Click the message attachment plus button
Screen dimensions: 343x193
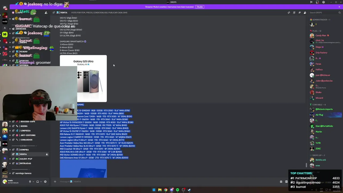55,181
